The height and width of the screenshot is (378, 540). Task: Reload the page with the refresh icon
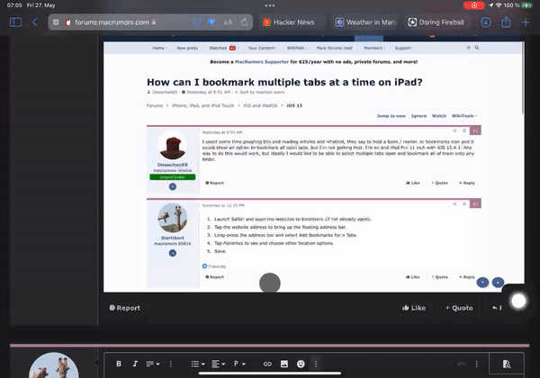pyautogui.click(x=244, y=22)
